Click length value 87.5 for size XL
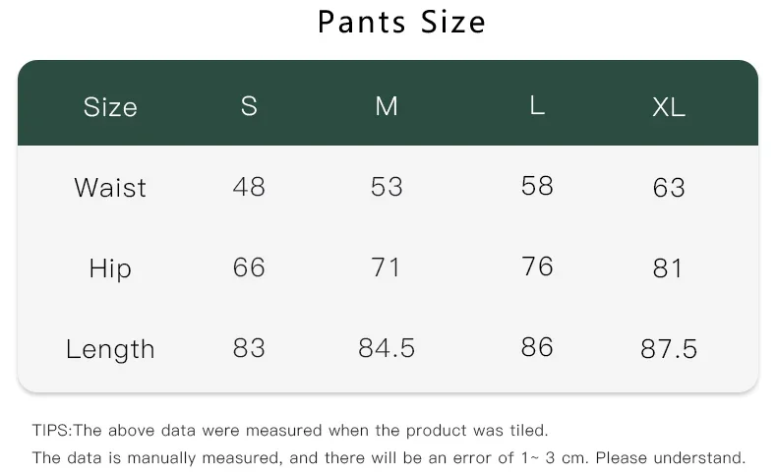777x474 pixels. pos(669,349)
